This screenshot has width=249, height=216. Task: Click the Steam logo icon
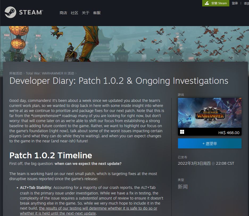tap(10, 12)
